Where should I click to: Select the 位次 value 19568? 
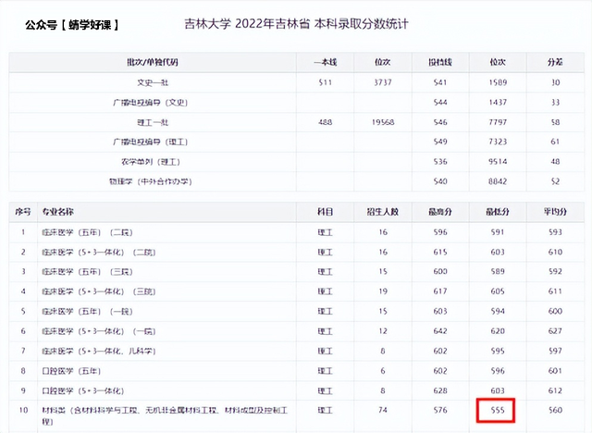383,122
